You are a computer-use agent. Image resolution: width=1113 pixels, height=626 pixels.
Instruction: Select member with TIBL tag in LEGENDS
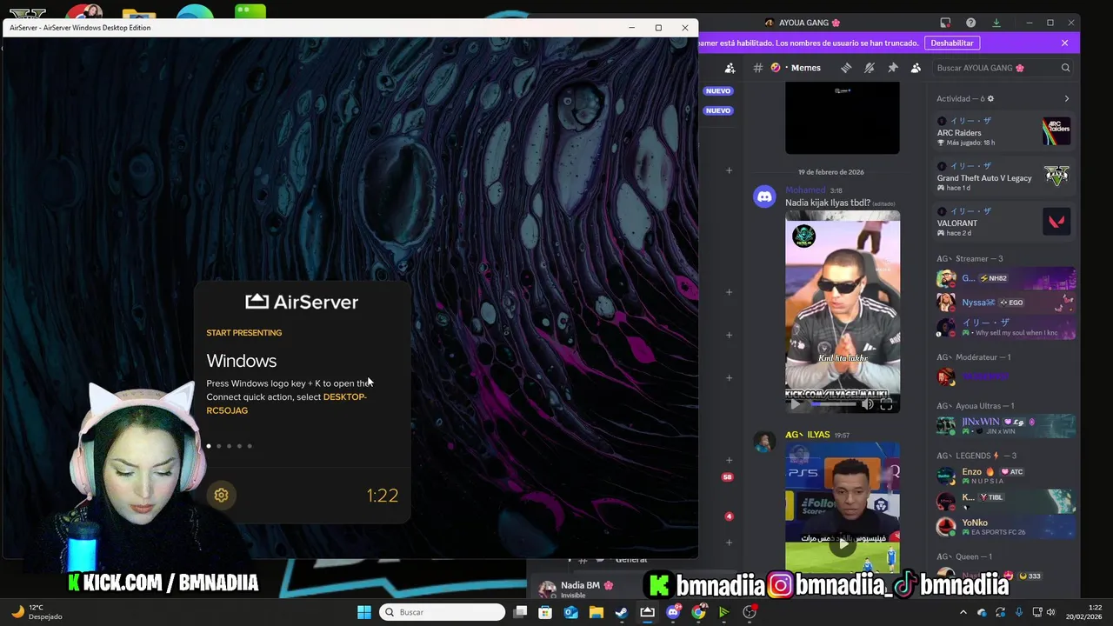coord(1003,501)
